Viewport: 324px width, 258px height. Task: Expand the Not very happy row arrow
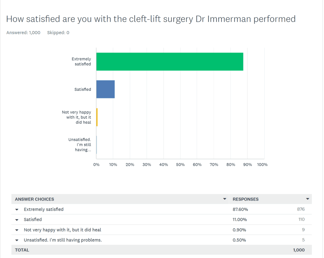pyautogui.click(x=17, y=230)
